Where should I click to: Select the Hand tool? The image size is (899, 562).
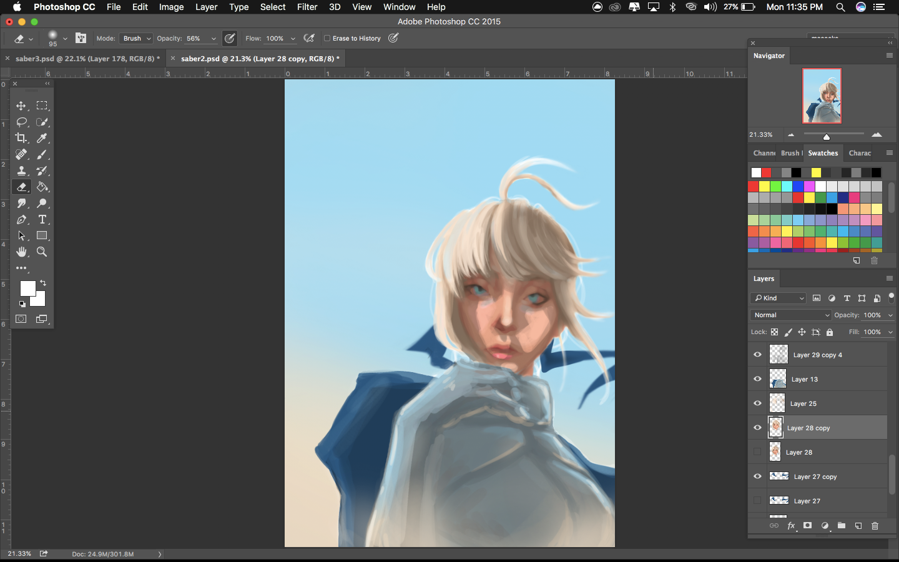pos(21,252)
